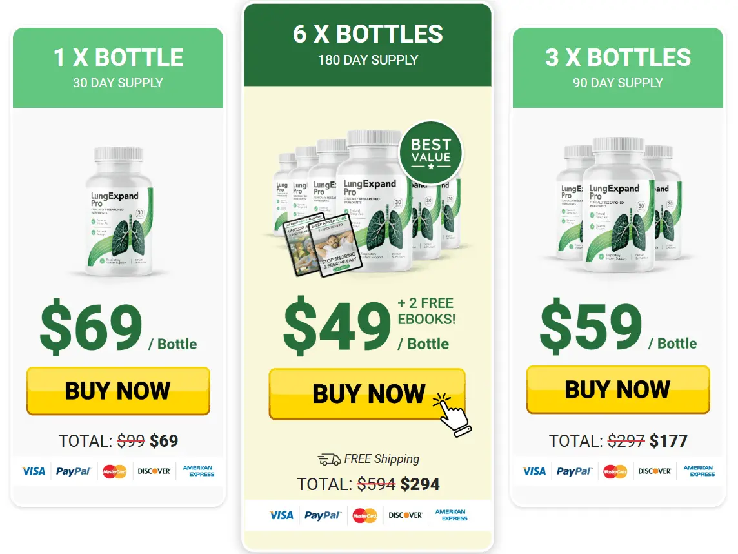Click BUY NOW for the 3 bottles package
Screen dimensions: 738x554
click(x=618, y=389)
